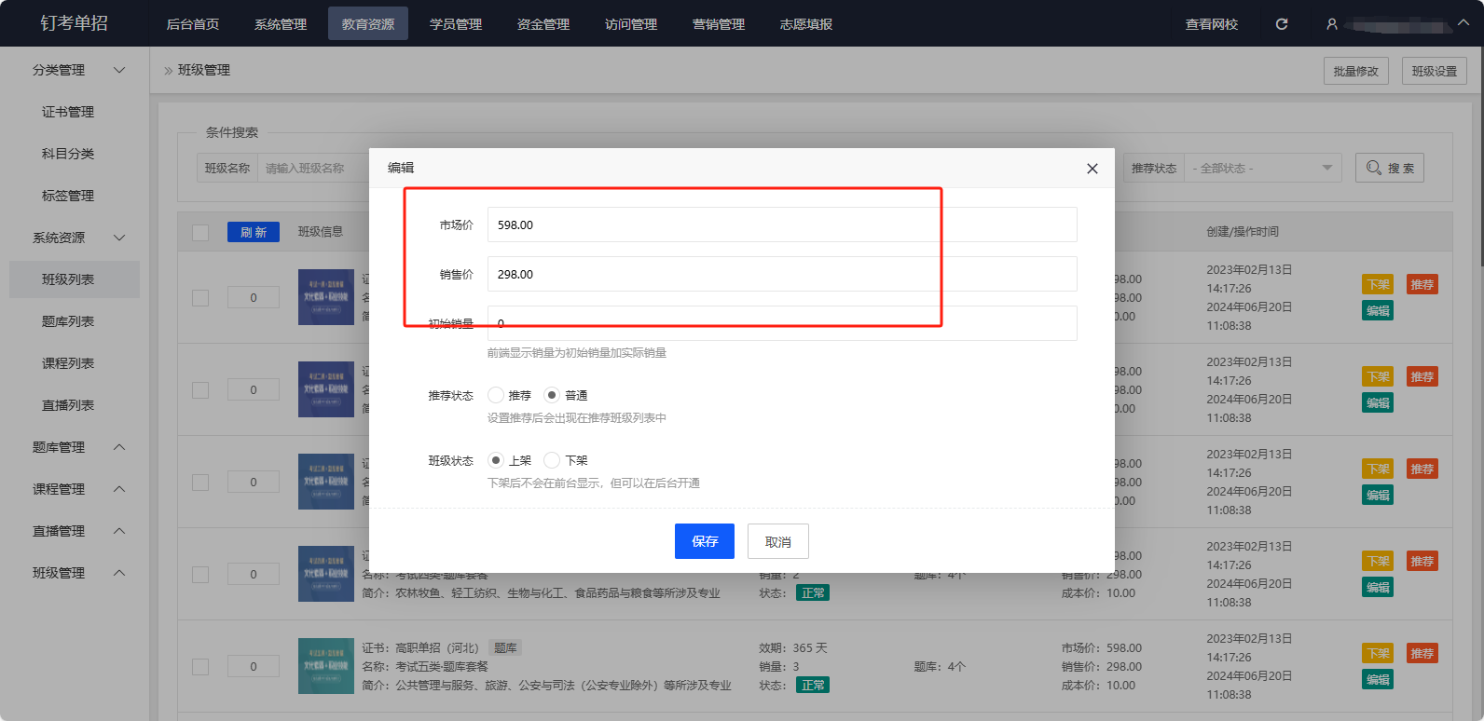Open 题库列表 in the sidebar
1484x721 pixels.
point(68,321)
